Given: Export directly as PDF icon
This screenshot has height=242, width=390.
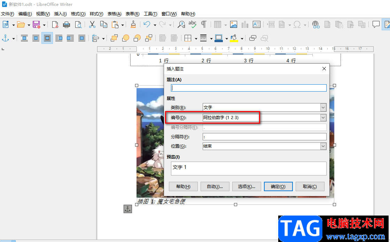Looking at the screenshot, I should tap(55, 25).
